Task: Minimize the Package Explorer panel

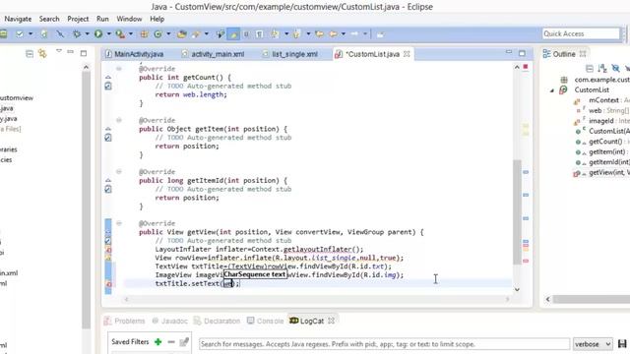Action: [70, 52]
